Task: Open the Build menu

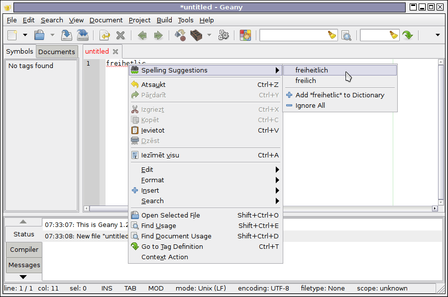Action: tap(164, 20)
